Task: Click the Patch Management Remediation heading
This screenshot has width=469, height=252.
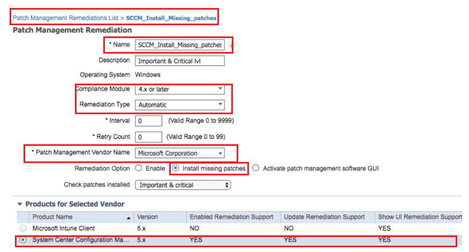Action: [x=72, y=30]
